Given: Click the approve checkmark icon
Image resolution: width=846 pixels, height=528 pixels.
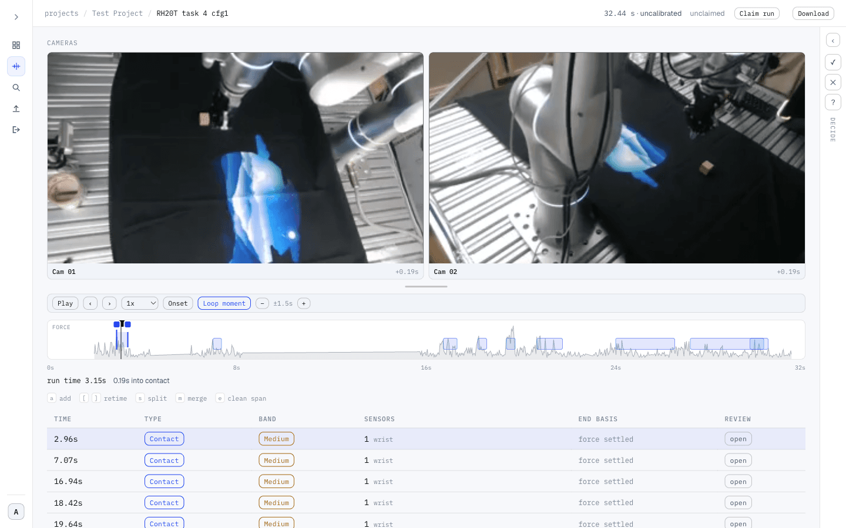Looking at the screenshot, I should (833, 62).
